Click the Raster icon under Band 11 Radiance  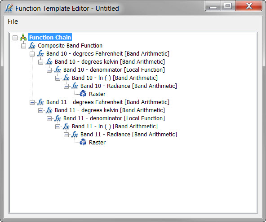(x=83, y=142)
